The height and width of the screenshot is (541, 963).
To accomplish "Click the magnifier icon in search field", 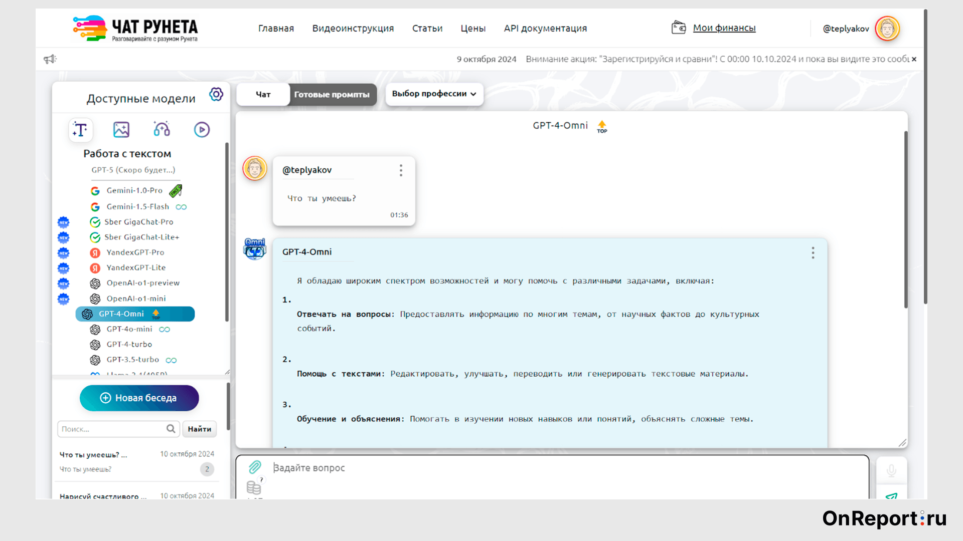I will [171, 429].
